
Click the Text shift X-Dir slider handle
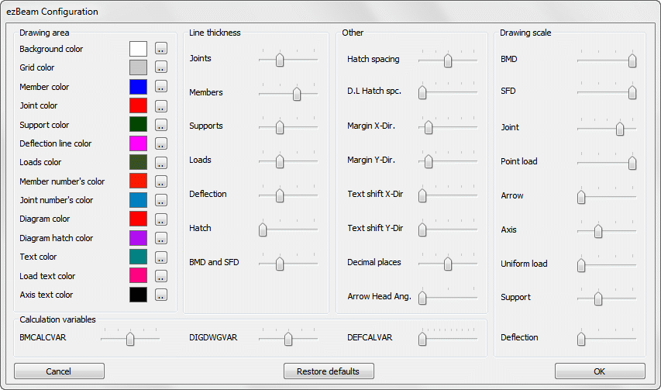pyautogui.click(x=422, y=195)
